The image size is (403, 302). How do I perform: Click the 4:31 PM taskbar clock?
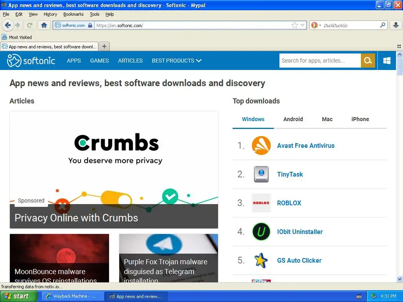pos(388,296)
